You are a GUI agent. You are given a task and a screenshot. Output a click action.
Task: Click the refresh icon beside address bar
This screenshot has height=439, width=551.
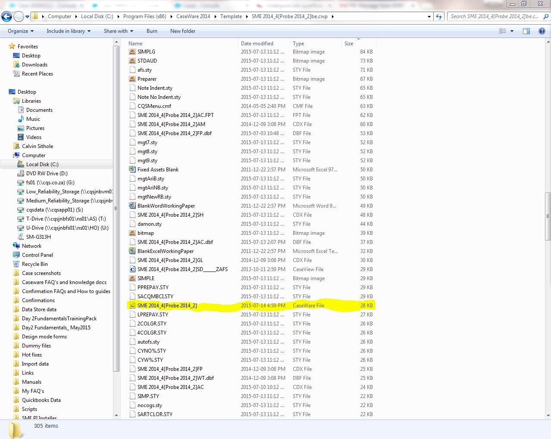[x=439, y=16]
